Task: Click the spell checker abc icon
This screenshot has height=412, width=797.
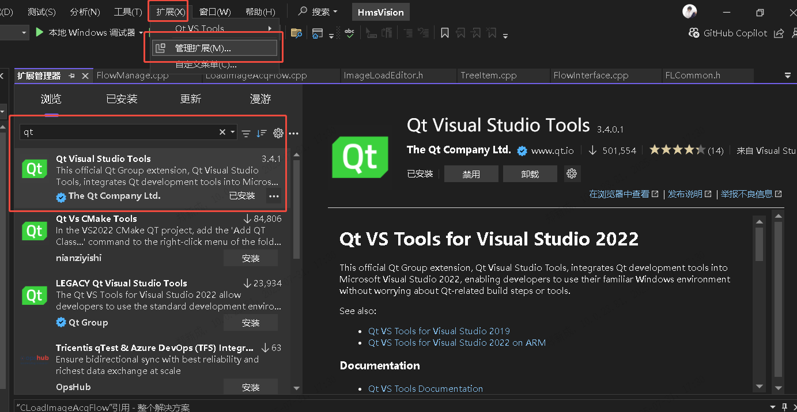Action: (349, 33)
